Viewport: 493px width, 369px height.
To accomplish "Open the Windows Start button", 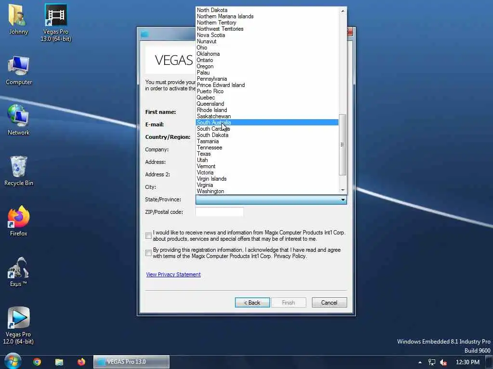I will [x=13, y=361].
